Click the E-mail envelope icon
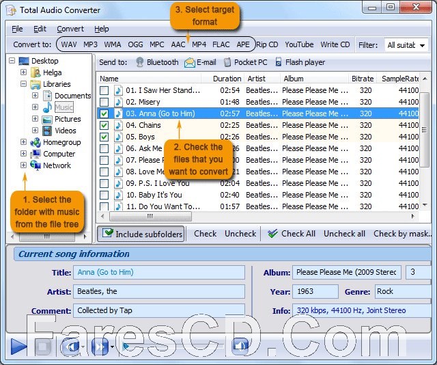 click(x=190, y=62)
